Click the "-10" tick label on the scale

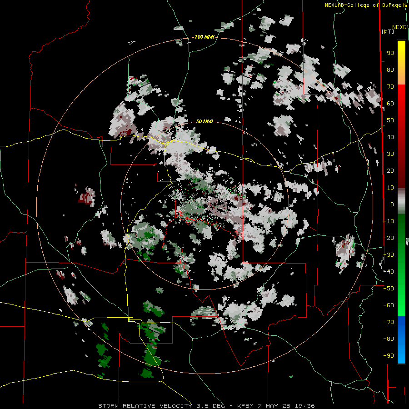point(389,221)
